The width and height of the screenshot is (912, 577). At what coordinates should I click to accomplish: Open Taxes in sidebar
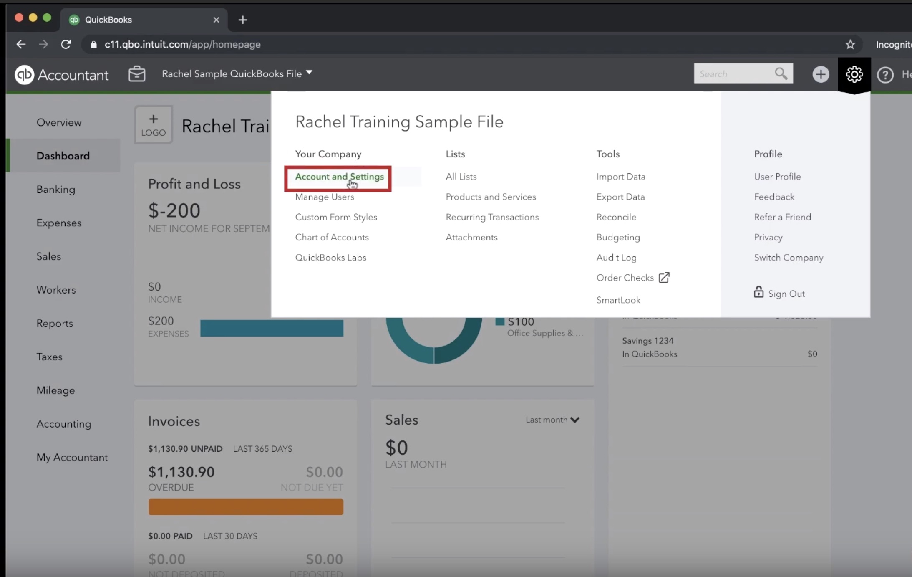49,357
